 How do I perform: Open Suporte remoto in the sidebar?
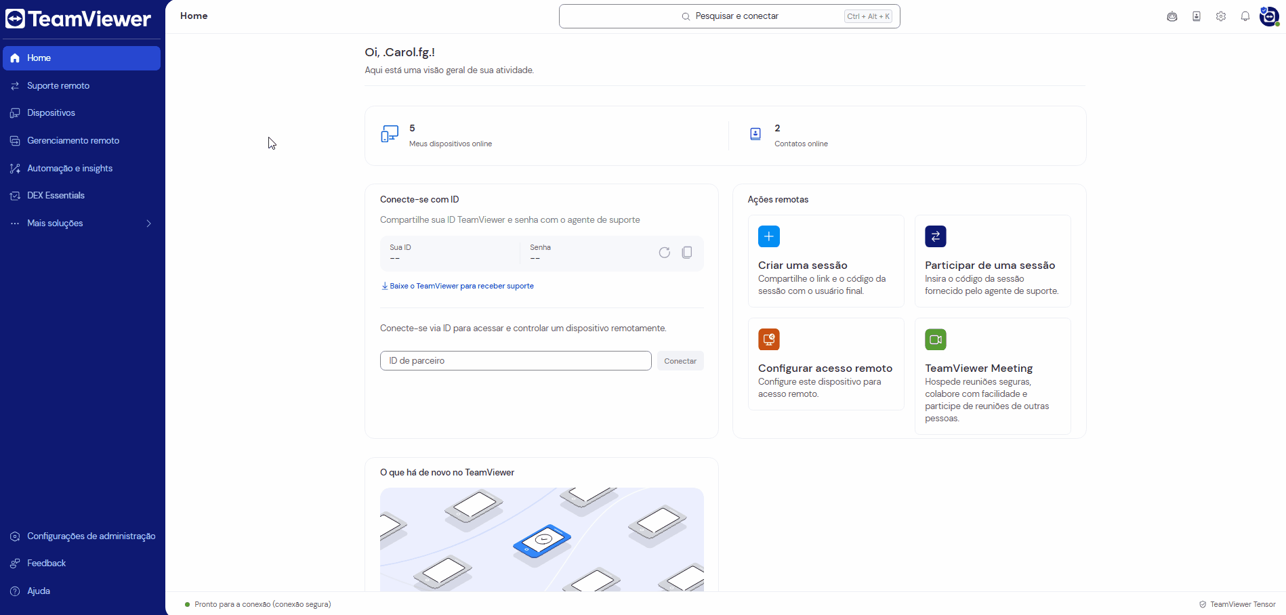tap(82, 86)
